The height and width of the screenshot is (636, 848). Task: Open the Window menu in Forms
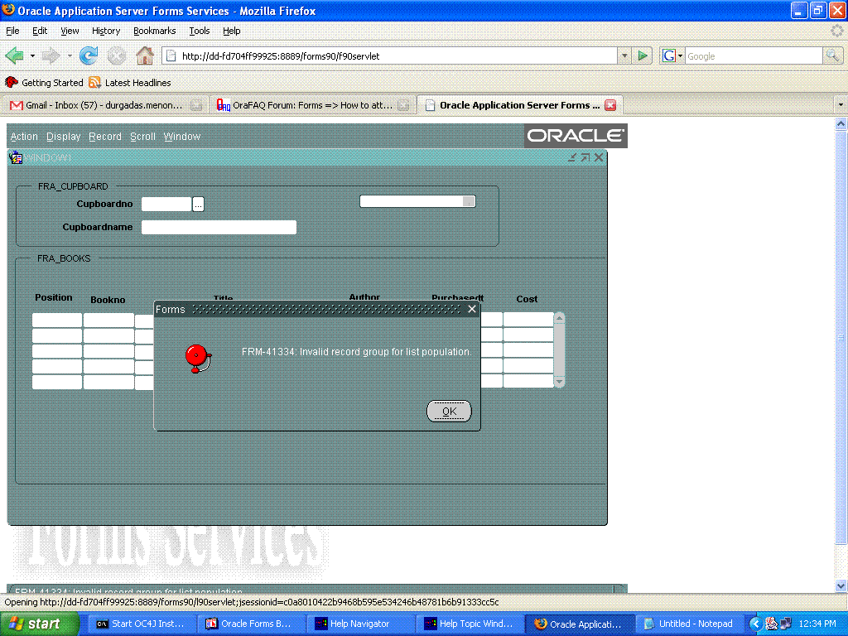coord(181,137)
